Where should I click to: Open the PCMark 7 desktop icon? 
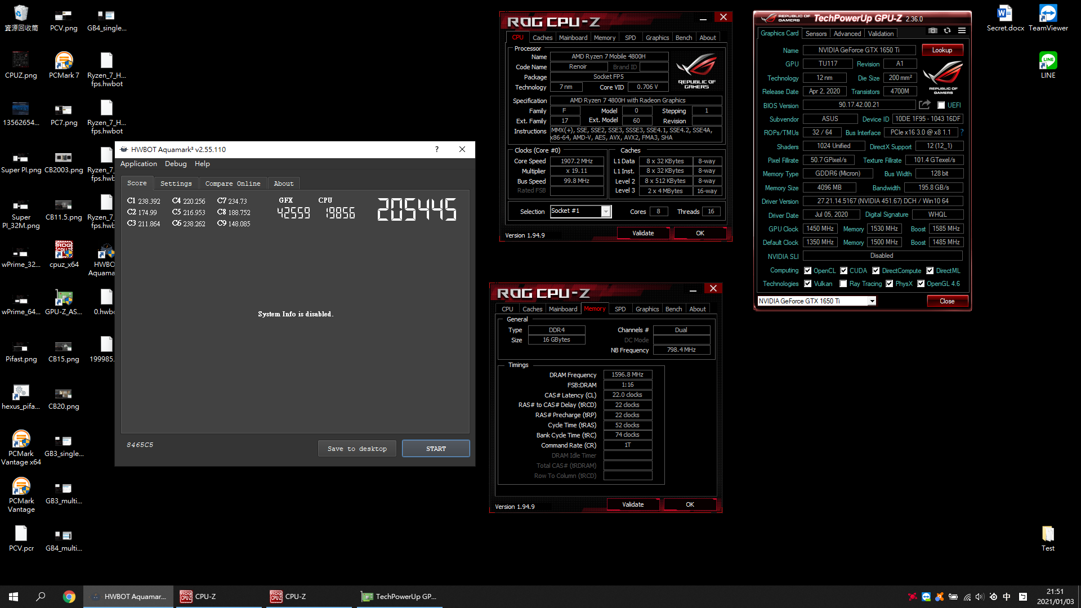click(x=64, y=65)
